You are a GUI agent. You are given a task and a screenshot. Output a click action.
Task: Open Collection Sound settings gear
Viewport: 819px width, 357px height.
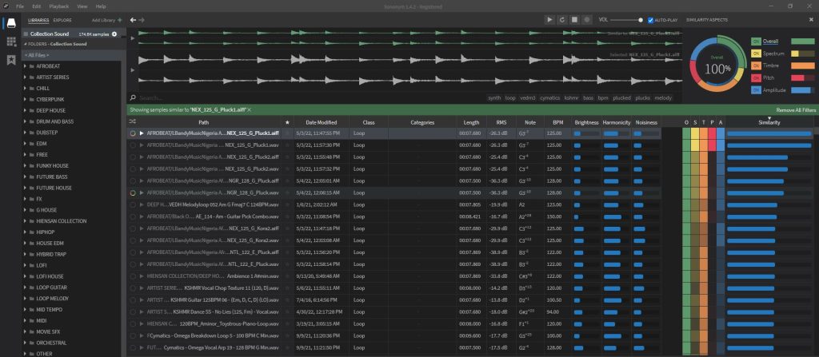point(114,34)
